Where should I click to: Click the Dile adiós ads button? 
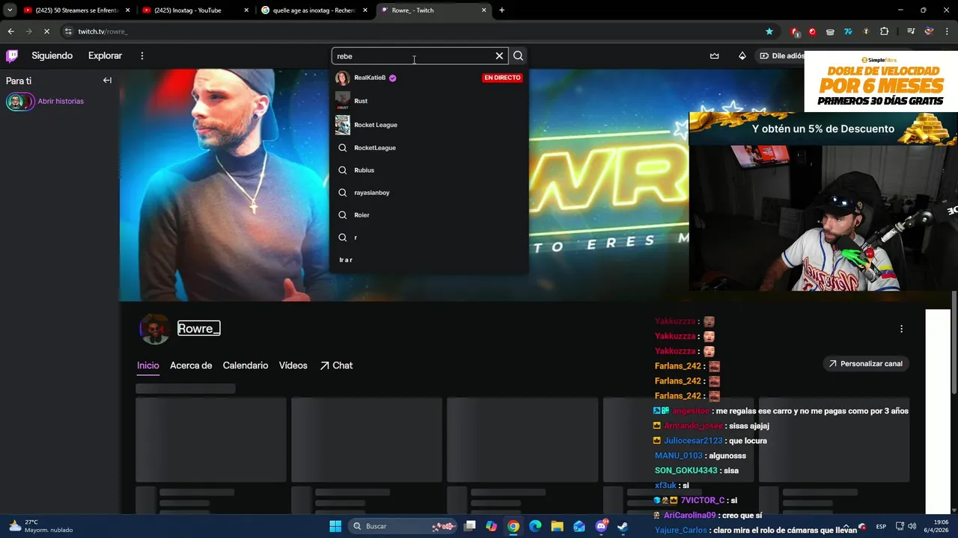tap(781, 56)
